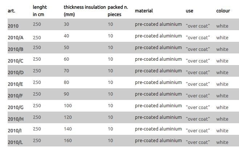239x157 pixels.
Task: Select the 'material' column header
Action: tap(144, 11)
